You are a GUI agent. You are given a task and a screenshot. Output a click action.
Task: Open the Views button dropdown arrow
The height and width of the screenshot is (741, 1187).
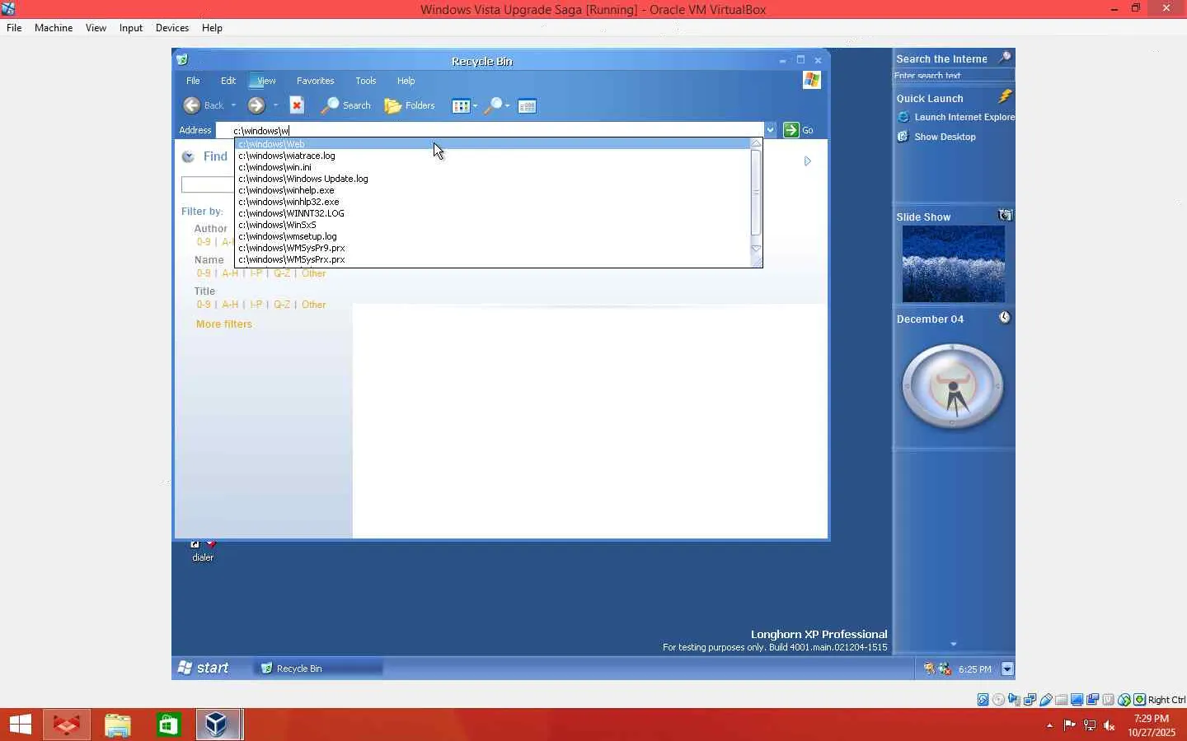click(x=475, y=105)
